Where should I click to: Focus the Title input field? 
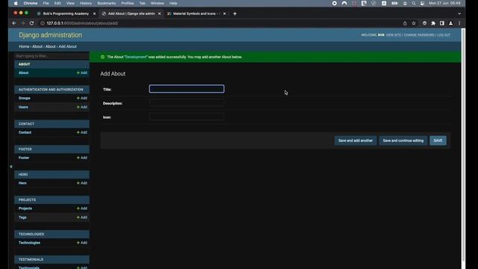[x=187, y=89]
